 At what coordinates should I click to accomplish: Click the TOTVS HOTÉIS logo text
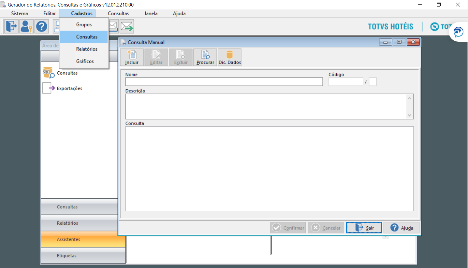390,27
